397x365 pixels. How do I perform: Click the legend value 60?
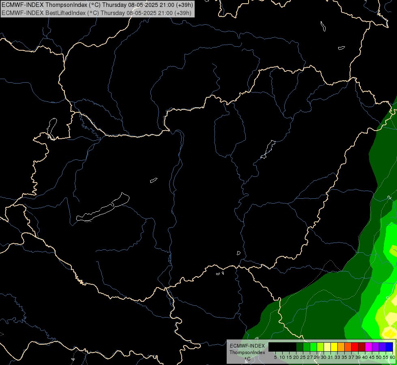pos(392,357)
